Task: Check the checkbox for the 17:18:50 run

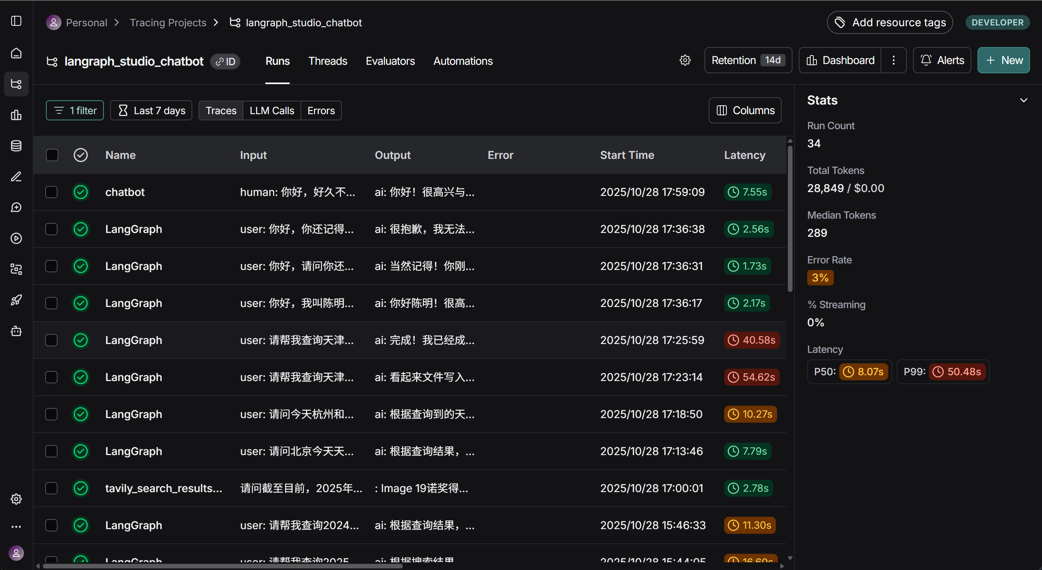Action: tap(51, 414)
